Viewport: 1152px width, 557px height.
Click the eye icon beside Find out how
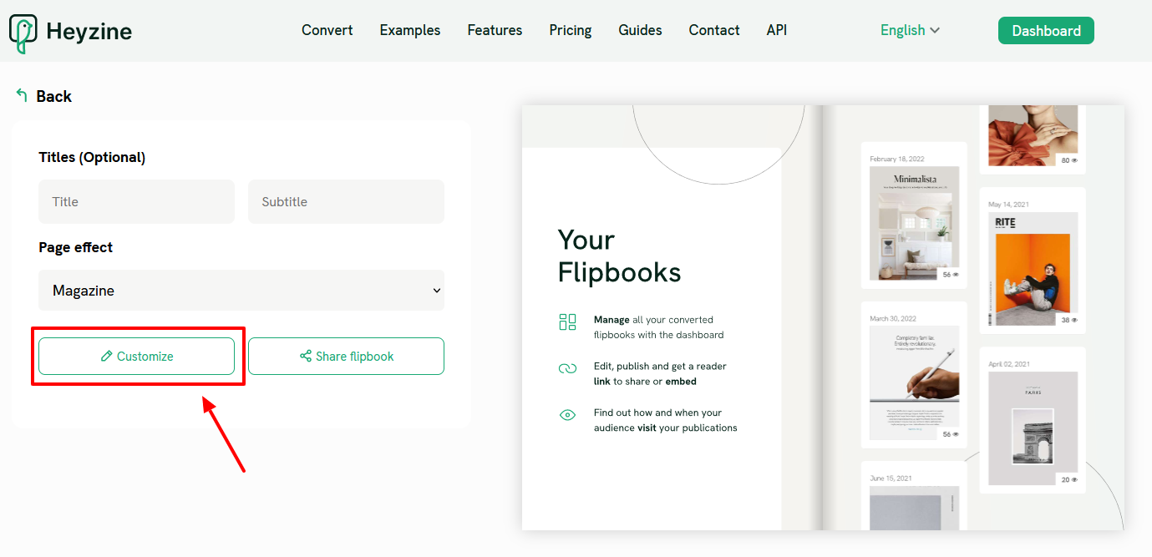coord(568,415)
